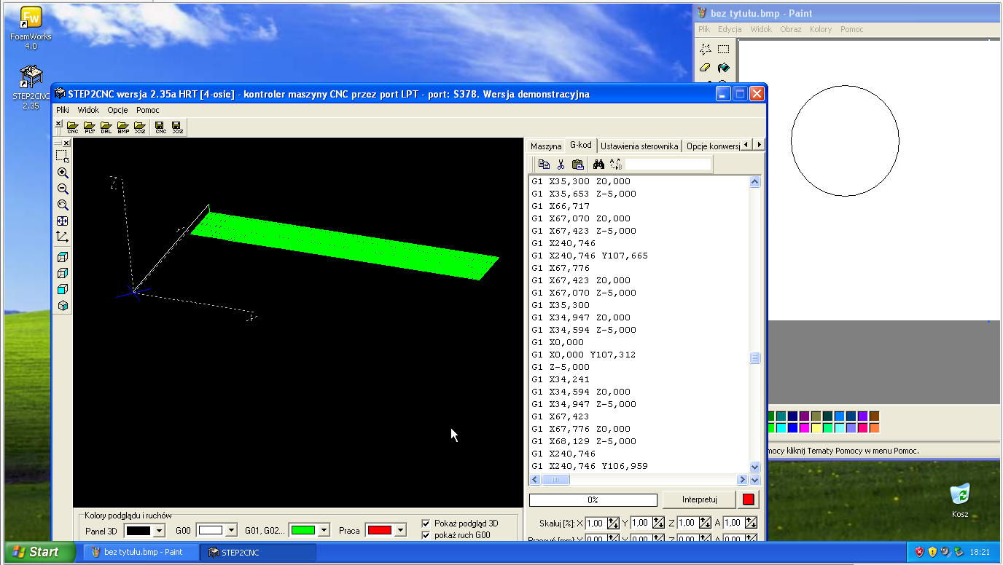This screenshot has width=1003, height=565.
Task: Open a DRL file via toolbar
Action: pos(106,127)
